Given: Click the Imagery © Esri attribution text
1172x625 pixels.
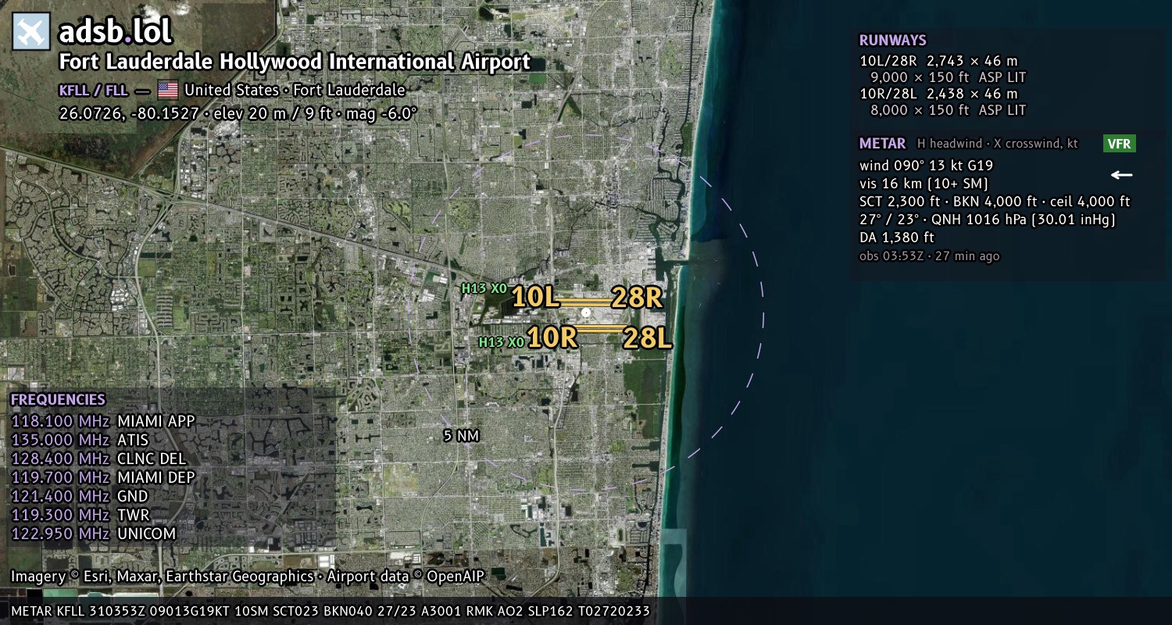Looking at the screenshot, I should (248, 577).
